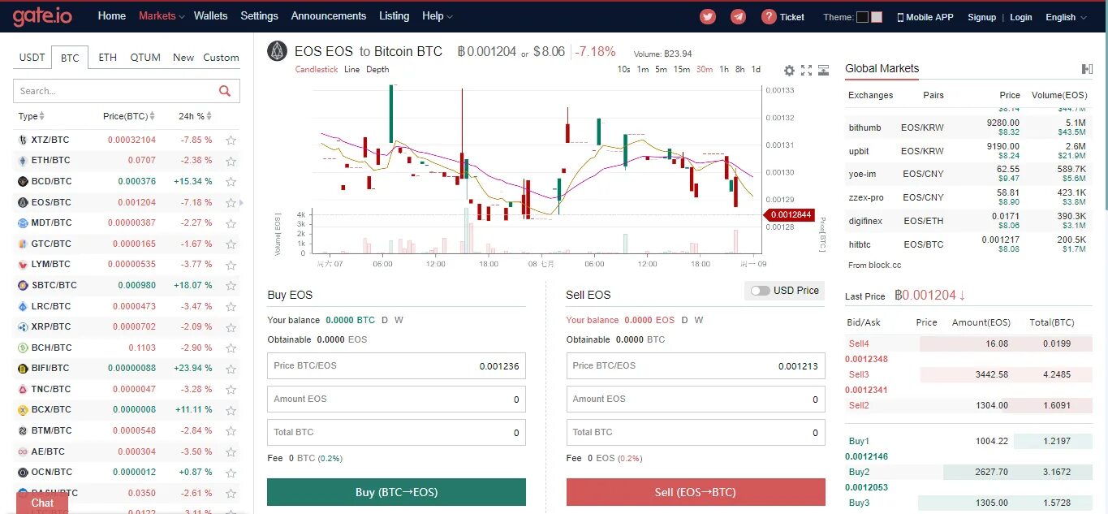Favorite BCD/BTC with its star

point(231,182)
